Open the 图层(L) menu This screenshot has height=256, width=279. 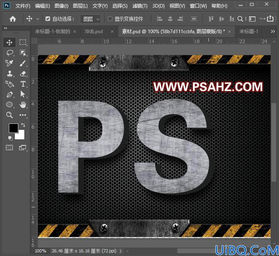[x=80, y=6]
